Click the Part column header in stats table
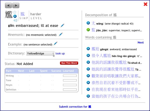Image resolution: width=150 pixels, height=111 pixels. pyautogui.click(x=8, y=71)
